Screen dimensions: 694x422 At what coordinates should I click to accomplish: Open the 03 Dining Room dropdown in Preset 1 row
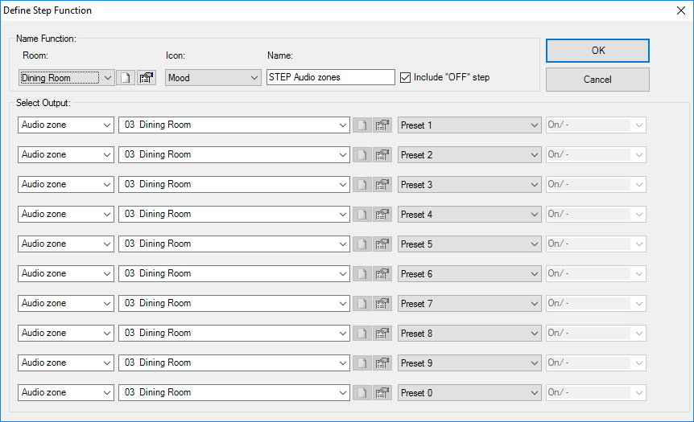[x=234, y=125]
